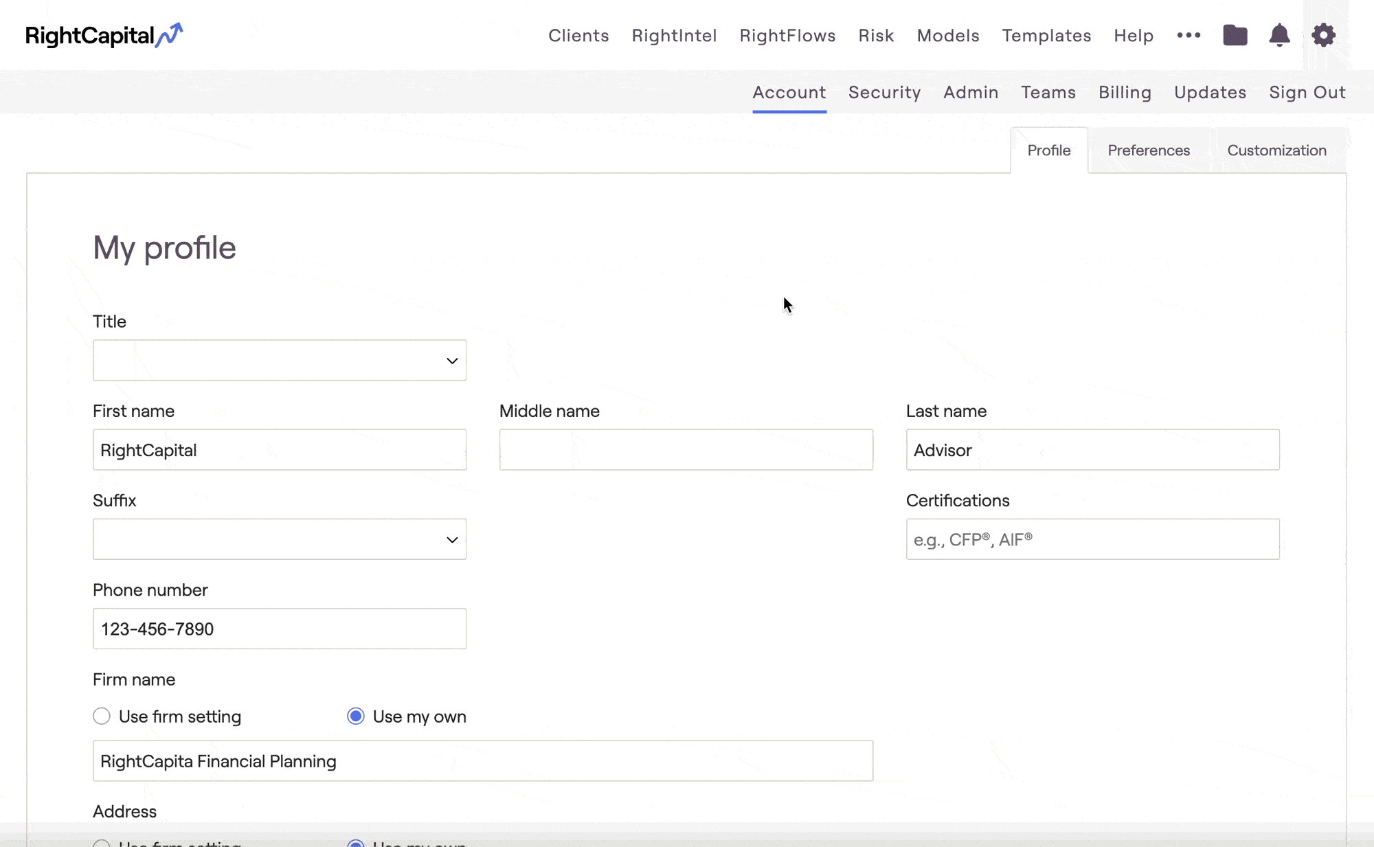1374x847 pixels.
Task: Open the Billing section
Action: 1125,93
